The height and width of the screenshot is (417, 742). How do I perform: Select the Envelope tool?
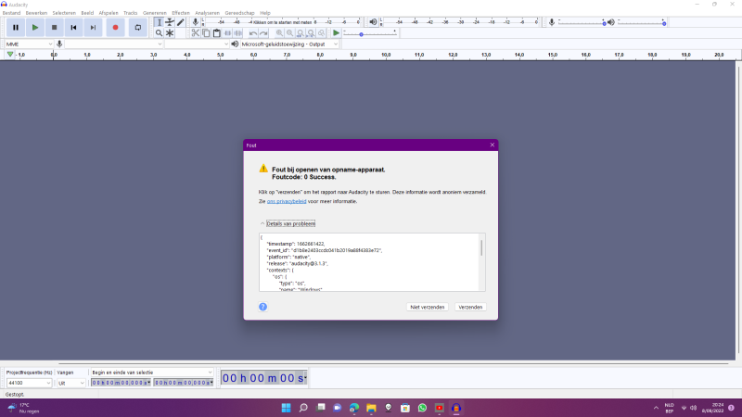pos(170,21)
